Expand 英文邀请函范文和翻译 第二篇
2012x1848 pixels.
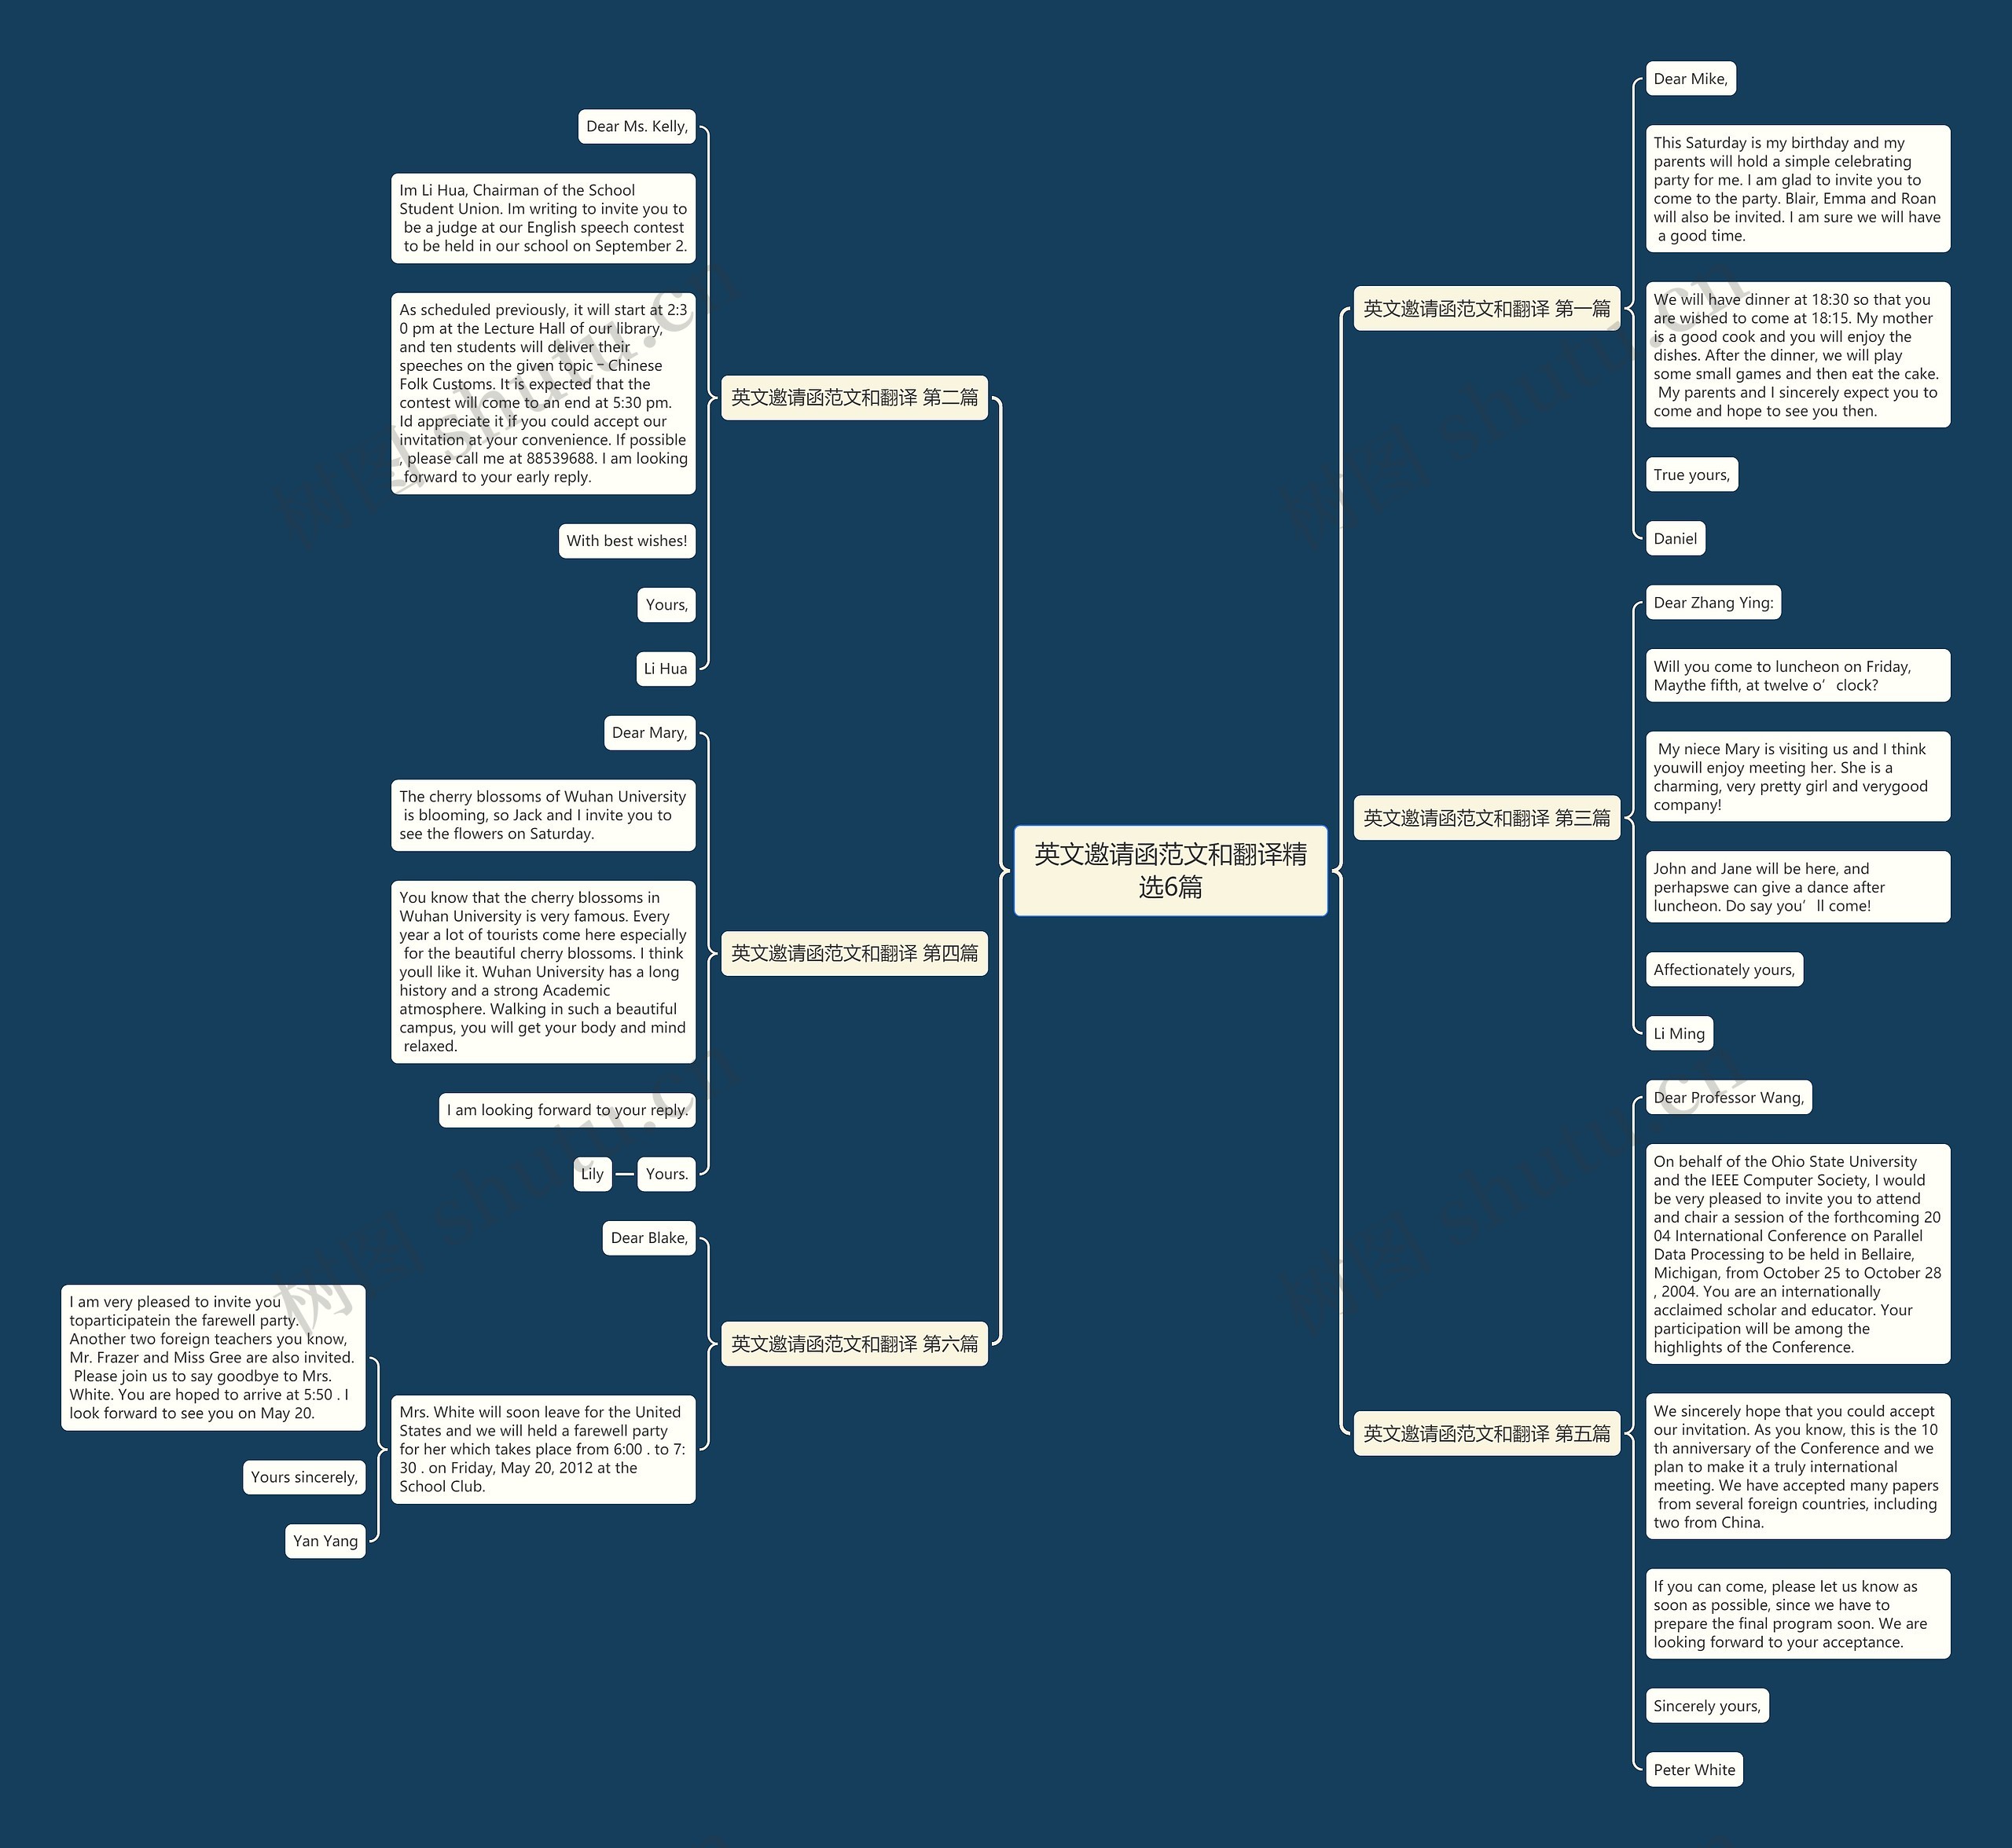pyautogui.click(x=859, y=396)
